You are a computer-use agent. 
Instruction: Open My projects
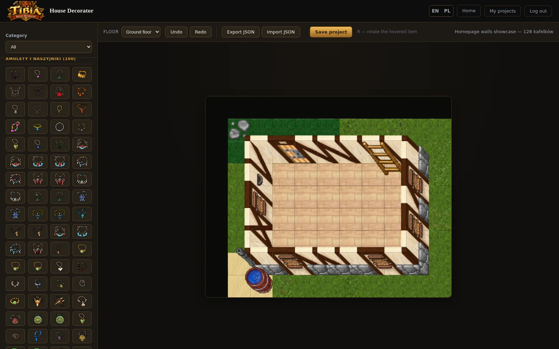tap(502, 11)
